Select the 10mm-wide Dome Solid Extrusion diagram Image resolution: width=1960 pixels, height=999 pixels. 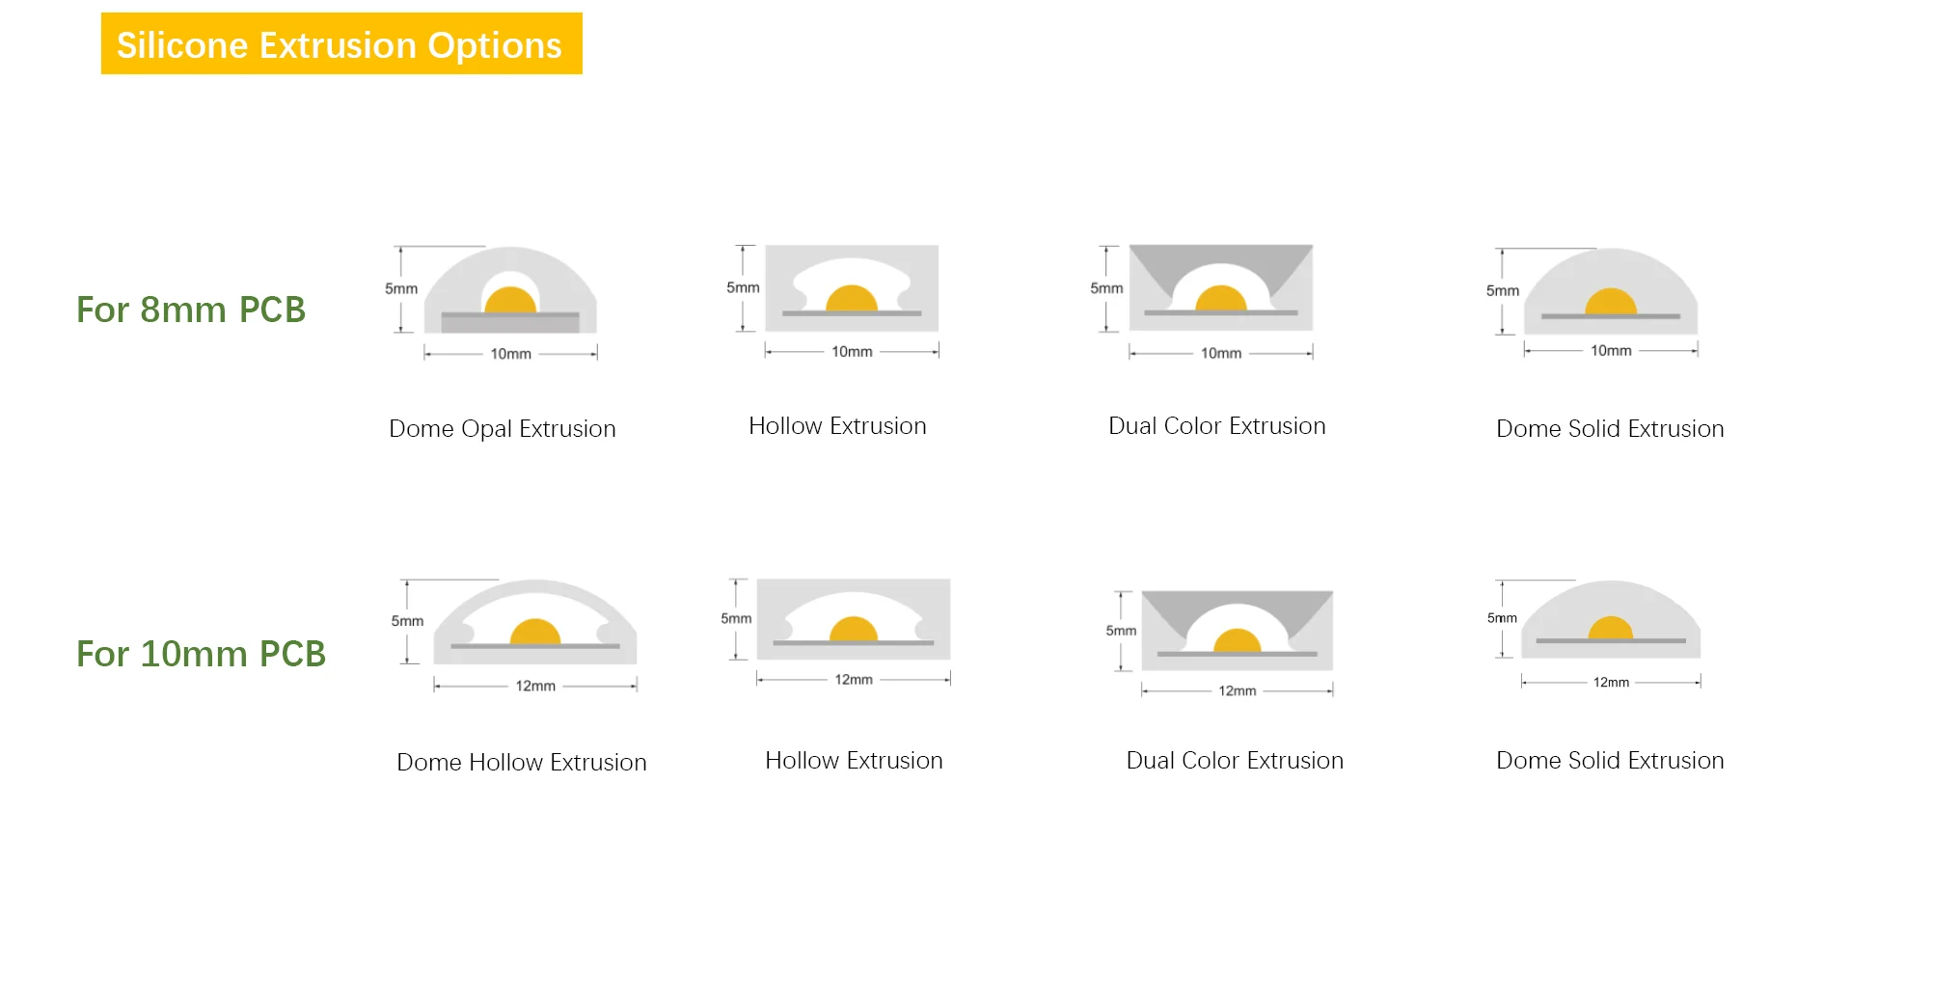point(1610,292)
